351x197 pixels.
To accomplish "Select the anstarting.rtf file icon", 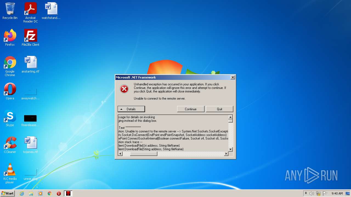I will click(30, 65).
